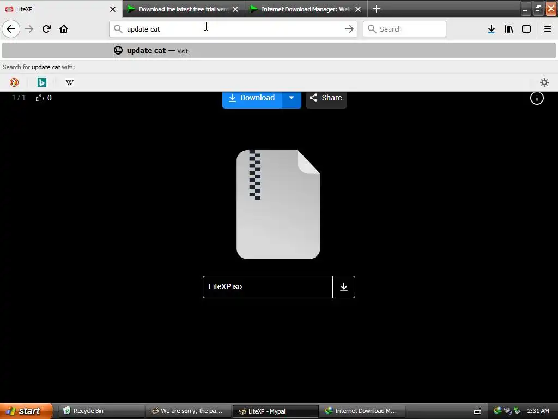Image resolution: width=558 pixels, height=419 pixels.
Task: Open a new tab with plus button
Action: tap(376, 9)
